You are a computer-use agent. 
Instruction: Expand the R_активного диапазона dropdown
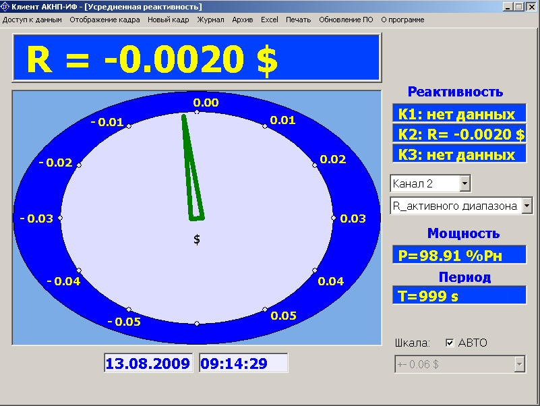(527, 206)
